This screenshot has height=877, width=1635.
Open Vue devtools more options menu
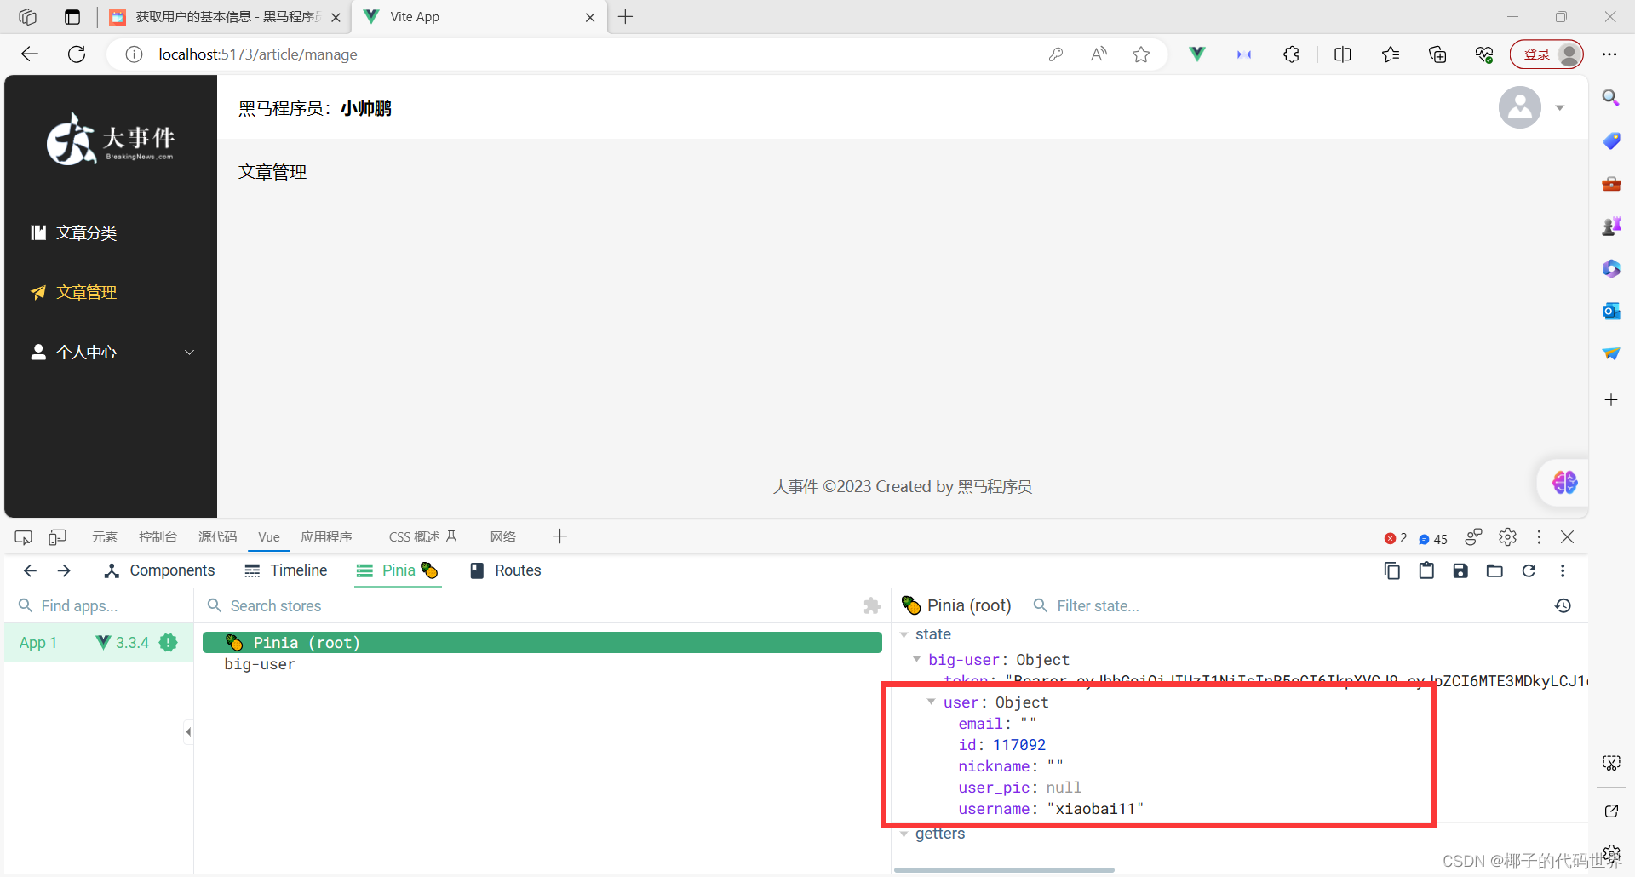tap(1563, 570)
